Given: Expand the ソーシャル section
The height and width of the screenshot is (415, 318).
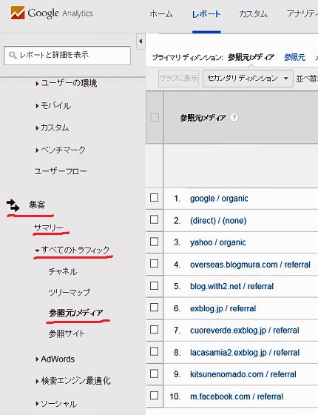Looking at the screenshot, I should click(x=56, y=404).
